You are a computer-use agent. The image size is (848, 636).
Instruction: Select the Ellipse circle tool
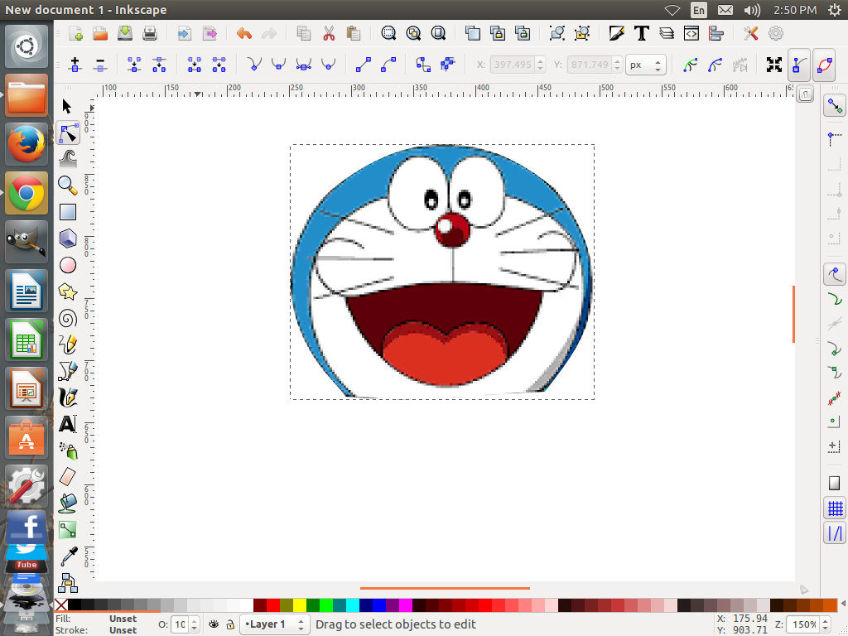(x=68, y=265)
